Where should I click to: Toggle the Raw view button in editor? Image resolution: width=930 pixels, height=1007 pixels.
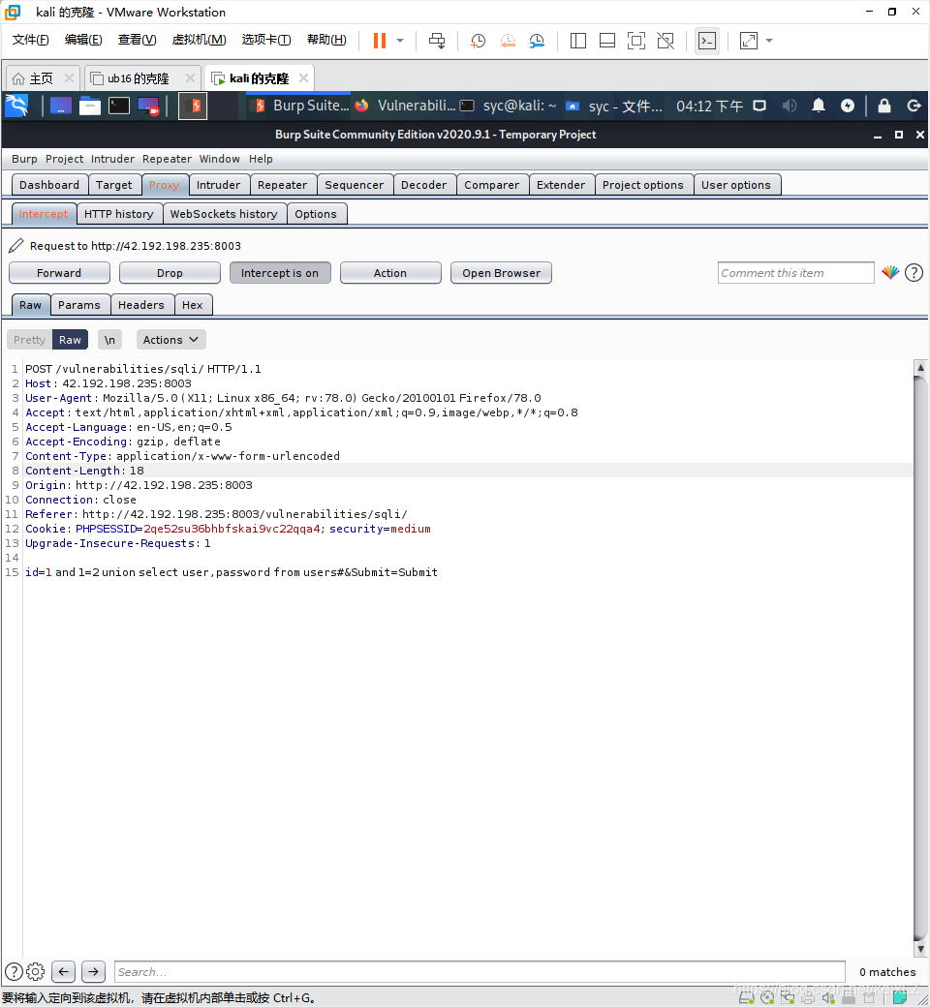70,340
